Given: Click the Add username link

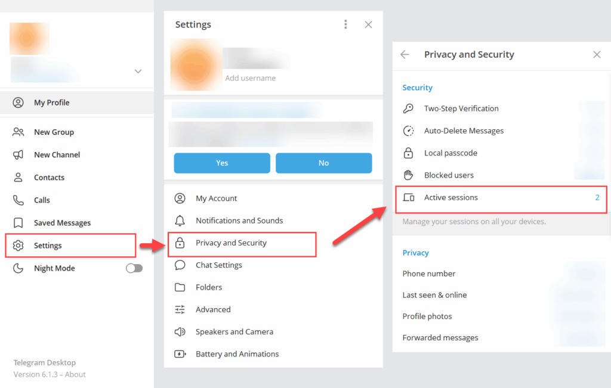Looking at the screenshot, I should (250, 78).
